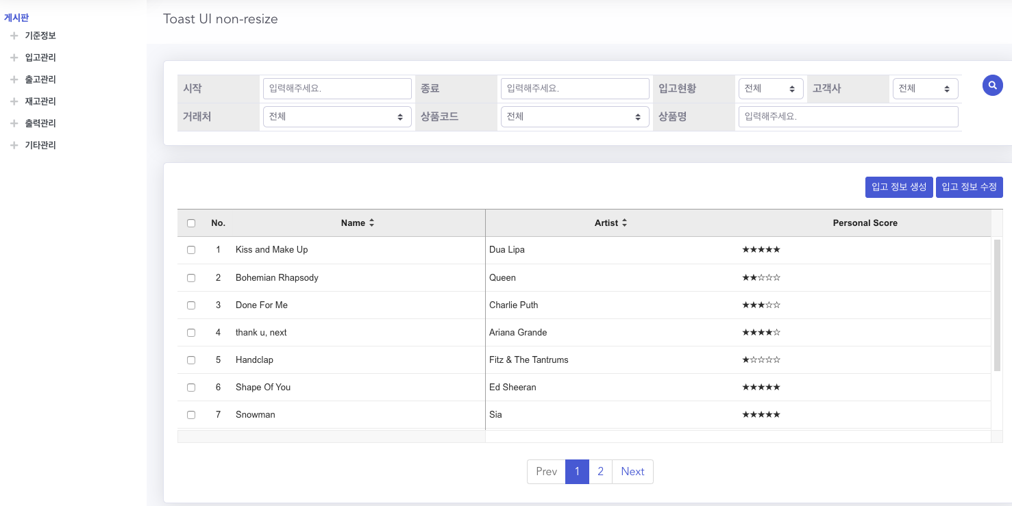Viewport: 1012px width, 506px height.
Task: Check the checkbox for Kiss and Make Up
Action: tap(191, 250)
